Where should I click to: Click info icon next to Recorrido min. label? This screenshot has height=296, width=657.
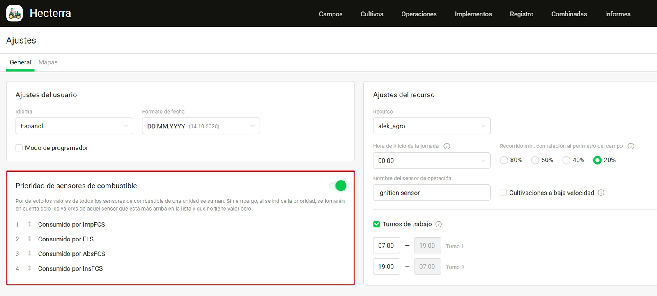pyautogui.click(x=631, y=146)
